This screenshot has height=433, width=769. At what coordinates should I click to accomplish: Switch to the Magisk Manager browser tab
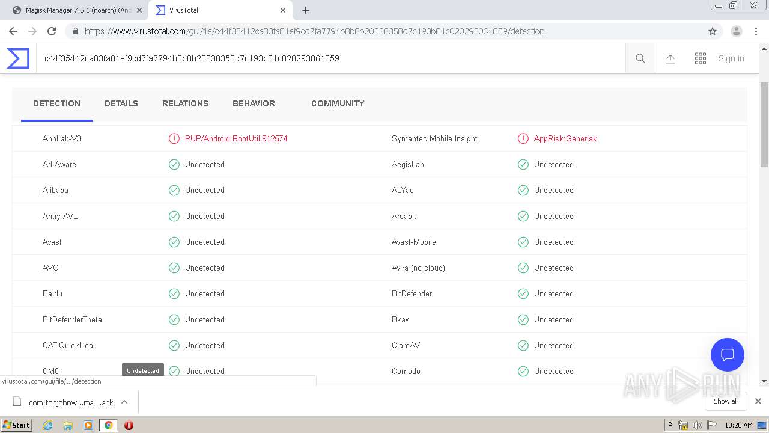[x=75, y=10]
